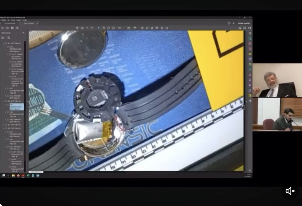Open the green Excel icon on the taskbar
This screenshot has width=302, height=206.
click(28, 176)
